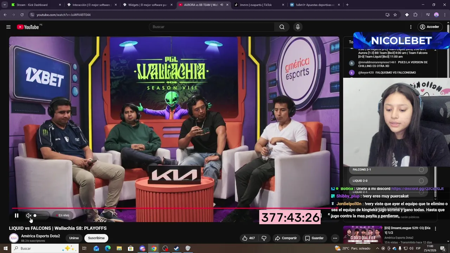Open the media control icon in toolbar
The image size is (450, 253).
click(x=428, y=15)
